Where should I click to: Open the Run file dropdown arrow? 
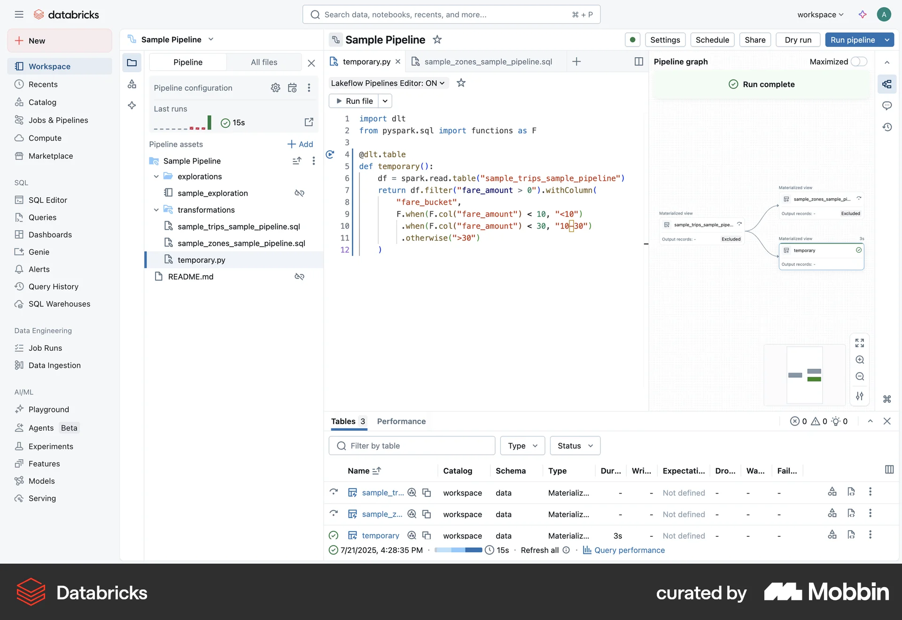385,101
